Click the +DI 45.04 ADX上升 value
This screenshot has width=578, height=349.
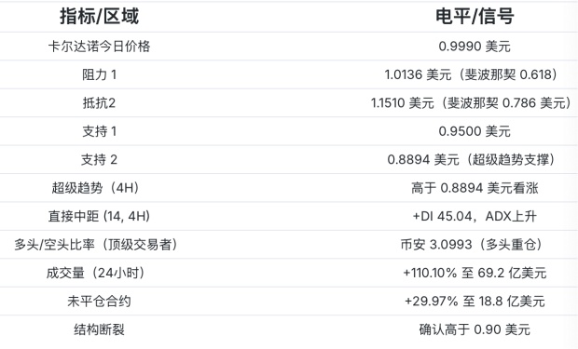[475, 217]
